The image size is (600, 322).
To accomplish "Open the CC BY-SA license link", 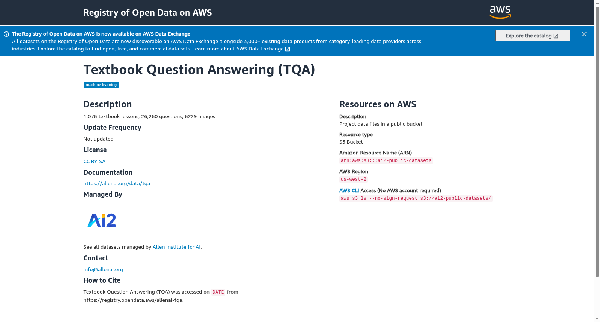I will tap(94, 162).
